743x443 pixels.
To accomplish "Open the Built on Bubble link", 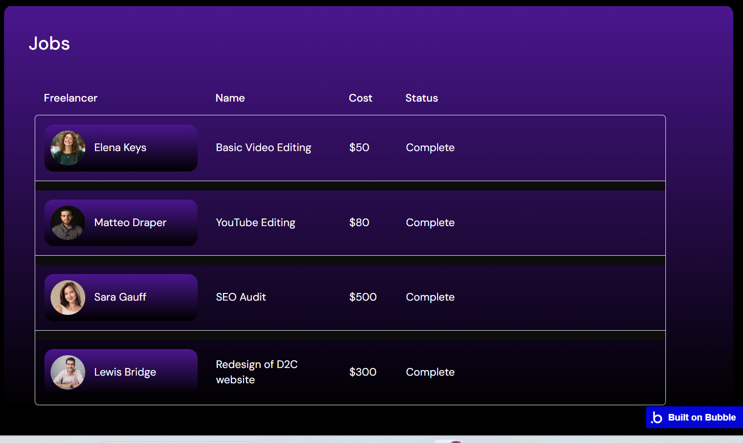I will (x=701, y=417).
